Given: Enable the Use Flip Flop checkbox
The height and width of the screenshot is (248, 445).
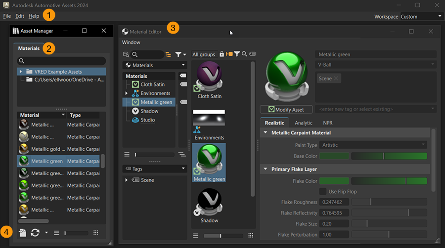Looking at the screenshot, I should 323,191.
